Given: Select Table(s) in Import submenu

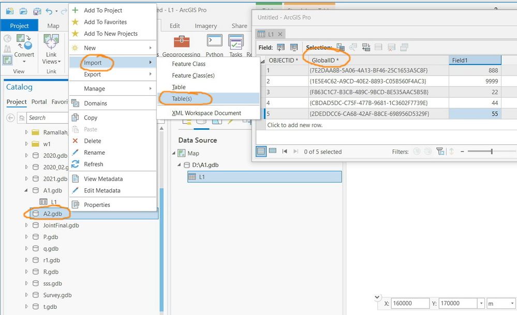Looking at the screenshot, I should click(x=209, y=98).
